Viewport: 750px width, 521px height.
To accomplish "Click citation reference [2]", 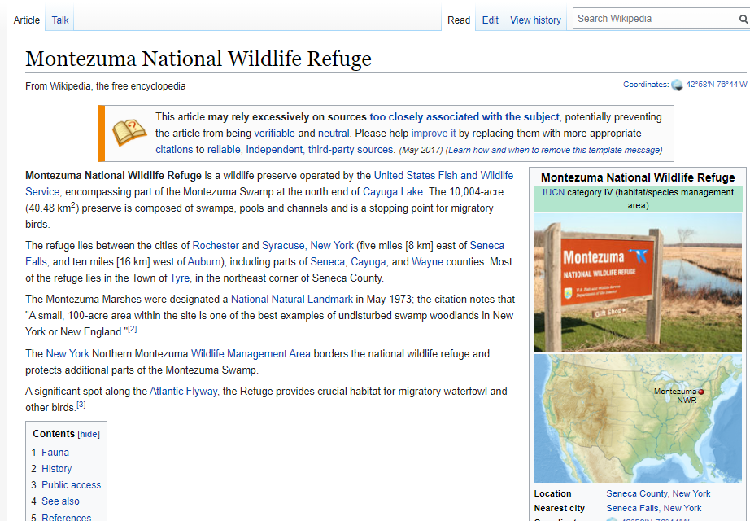I will point(132,329).
